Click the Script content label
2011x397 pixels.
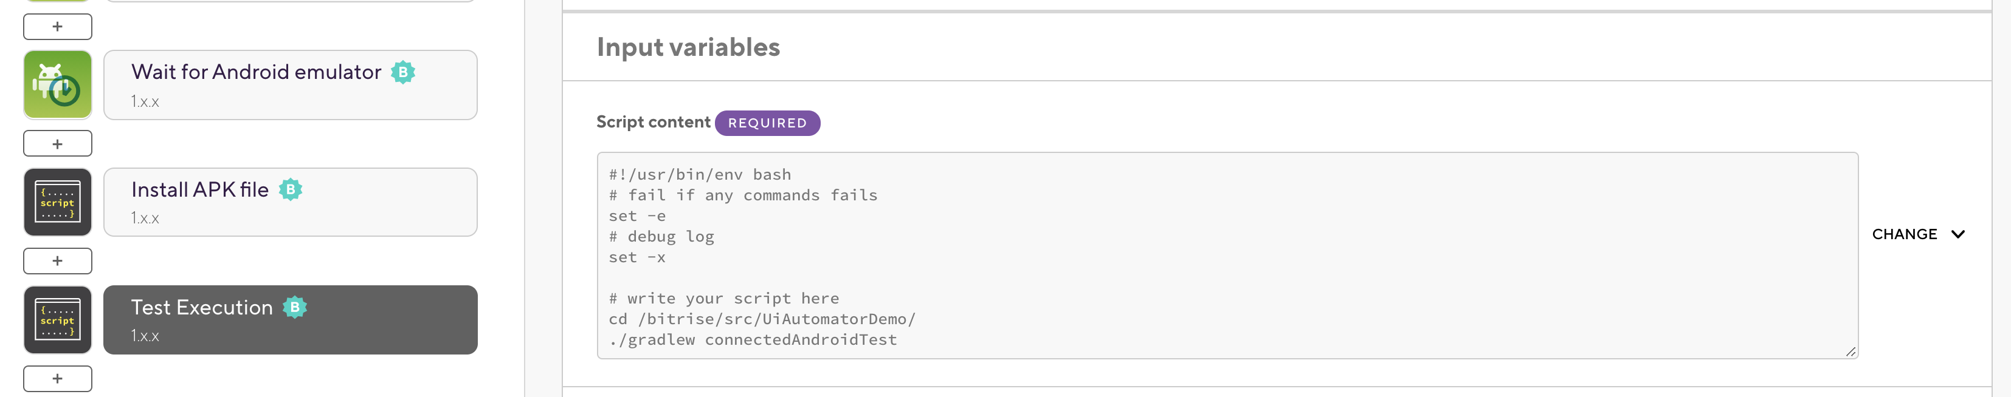pyautogui.click(x=653, y=123)
